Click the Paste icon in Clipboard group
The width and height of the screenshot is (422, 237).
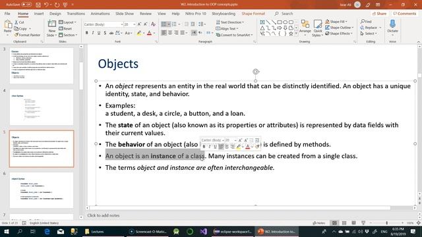pyautogui.click(x=8, y=25)
